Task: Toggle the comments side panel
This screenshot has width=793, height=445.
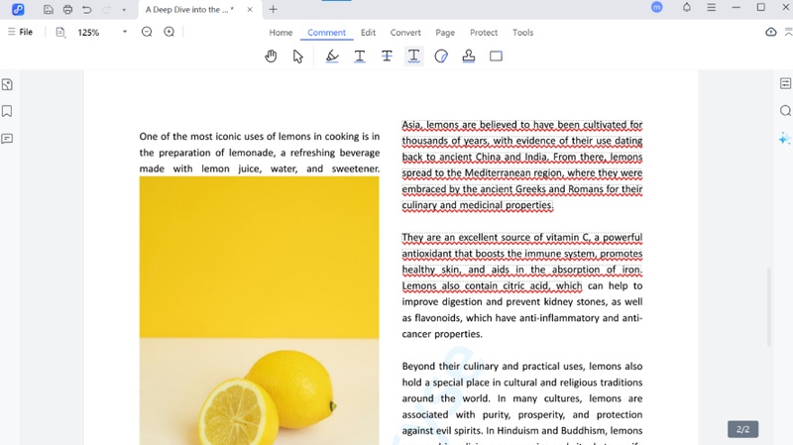Action: (x=7, y=139)
